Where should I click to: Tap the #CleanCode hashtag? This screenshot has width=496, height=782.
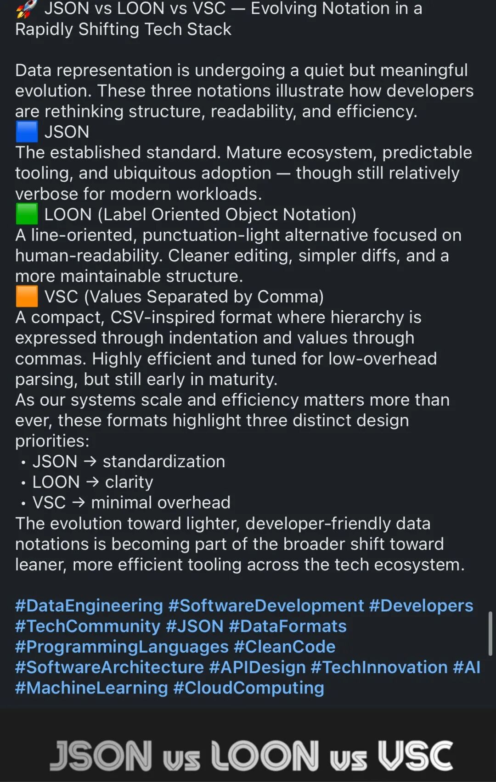pyautogui.click(x=285, y=647)
